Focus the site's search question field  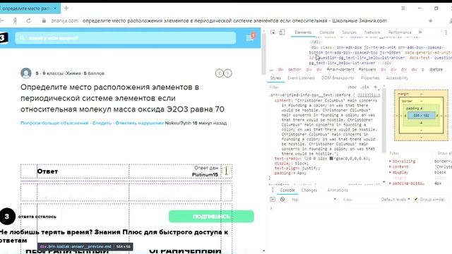pos(126,38)
